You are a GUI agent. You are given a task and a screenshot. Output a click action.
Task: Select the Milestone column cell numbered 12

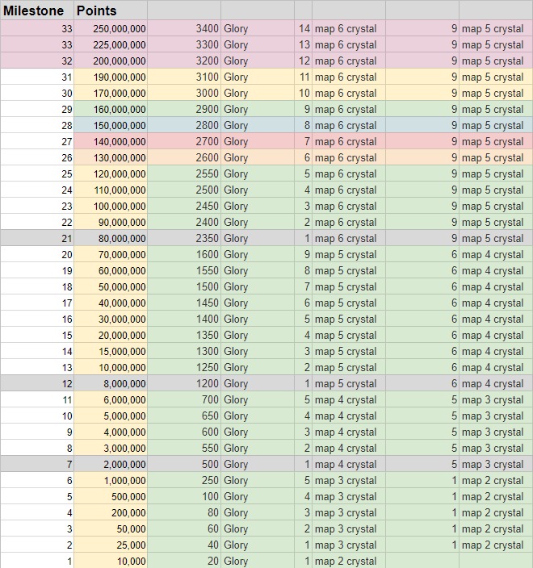point(36,383)
